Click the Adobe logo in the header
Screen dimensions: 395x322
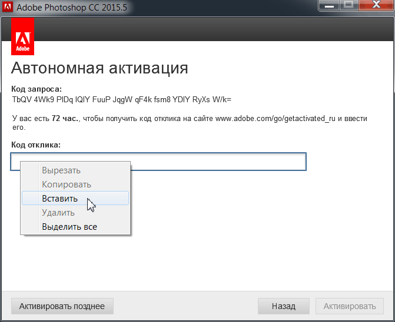(x=23, y=36)
